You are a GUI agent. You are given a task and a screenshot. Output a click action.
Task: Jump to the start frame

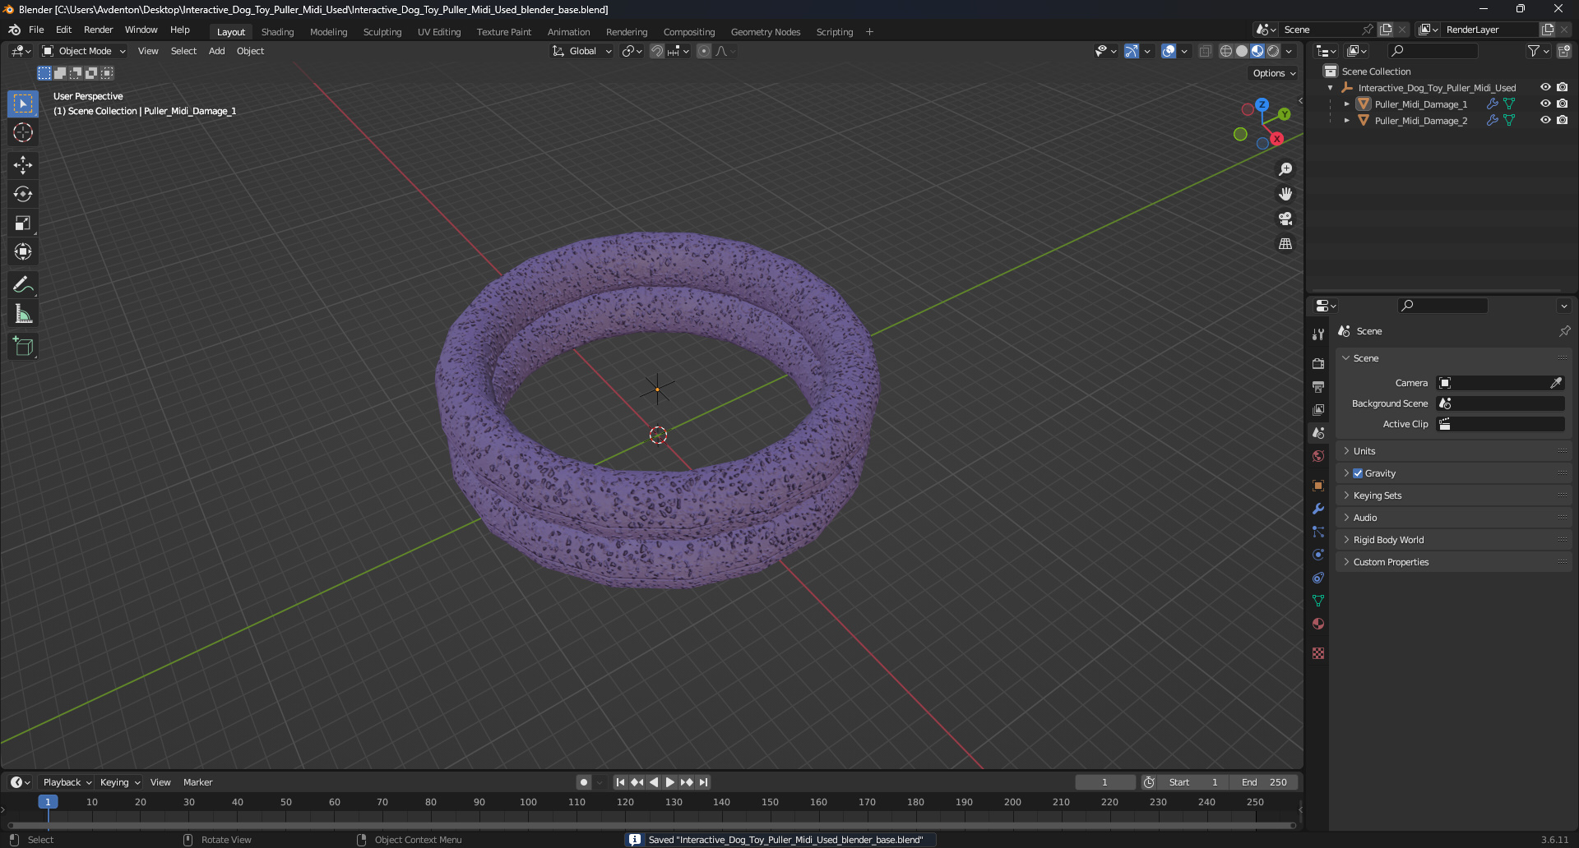coord(620,782)
